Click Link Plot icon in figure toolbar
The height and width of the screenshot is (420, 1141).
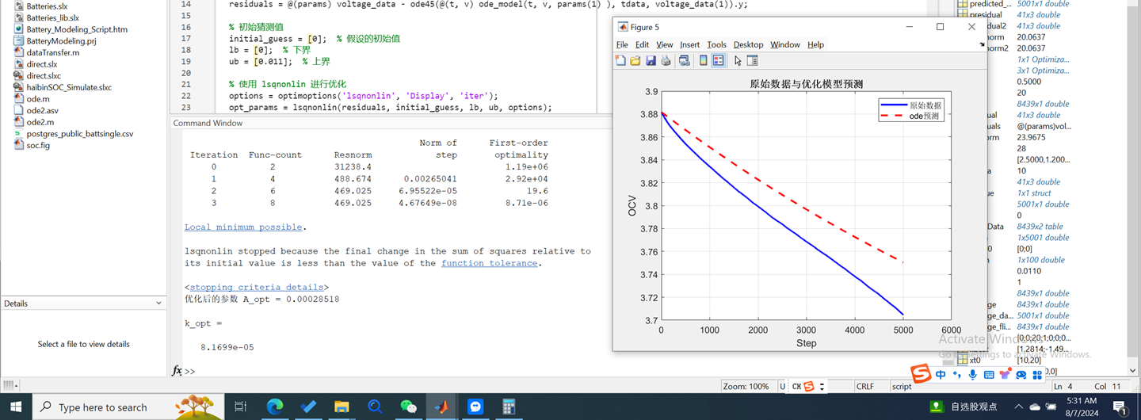click(x=685, y=61)
